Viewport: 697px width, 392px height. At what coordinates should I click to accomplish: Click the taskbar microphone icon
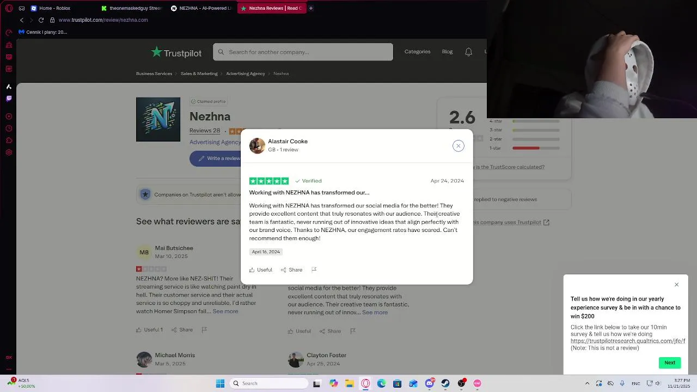pyautogui.click(x=622, y=384)
